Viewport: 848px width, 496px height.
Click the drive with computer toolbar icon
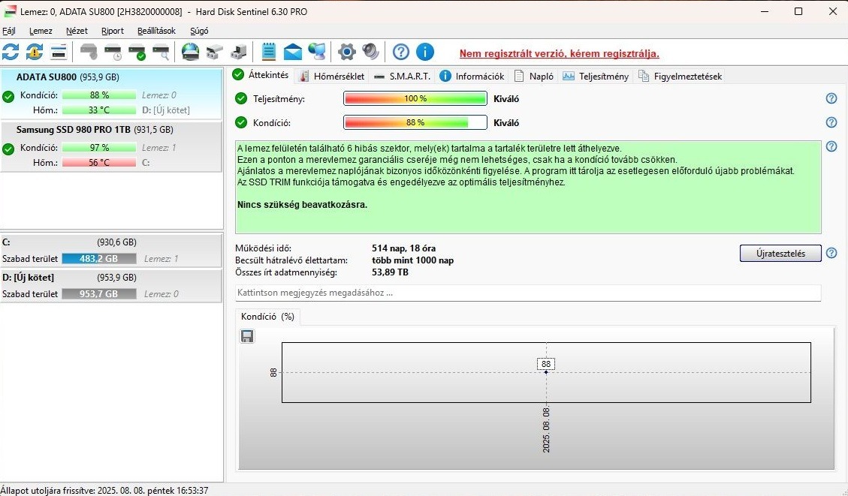coord(239,52)
